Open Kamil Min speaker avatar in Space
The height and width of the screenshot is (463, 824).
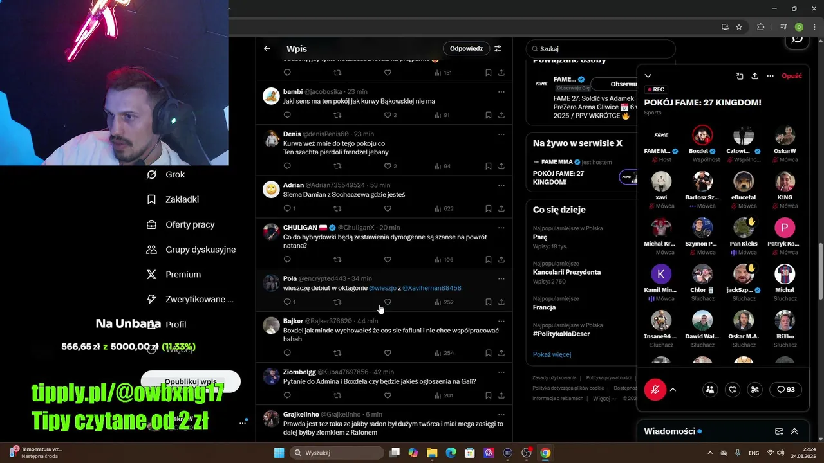pyautogui.click(x=661, y=274)
